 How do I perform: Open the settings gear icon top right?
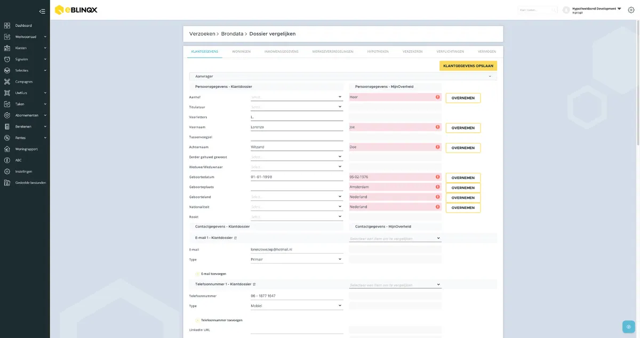pos(631,10)
